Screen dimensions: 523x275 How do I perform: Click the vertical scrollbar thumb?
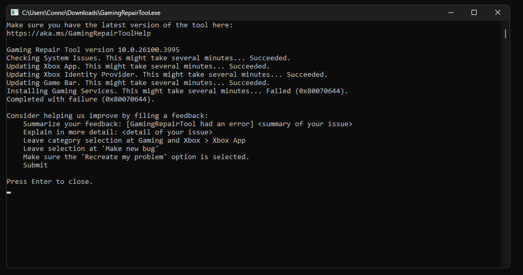505,33
